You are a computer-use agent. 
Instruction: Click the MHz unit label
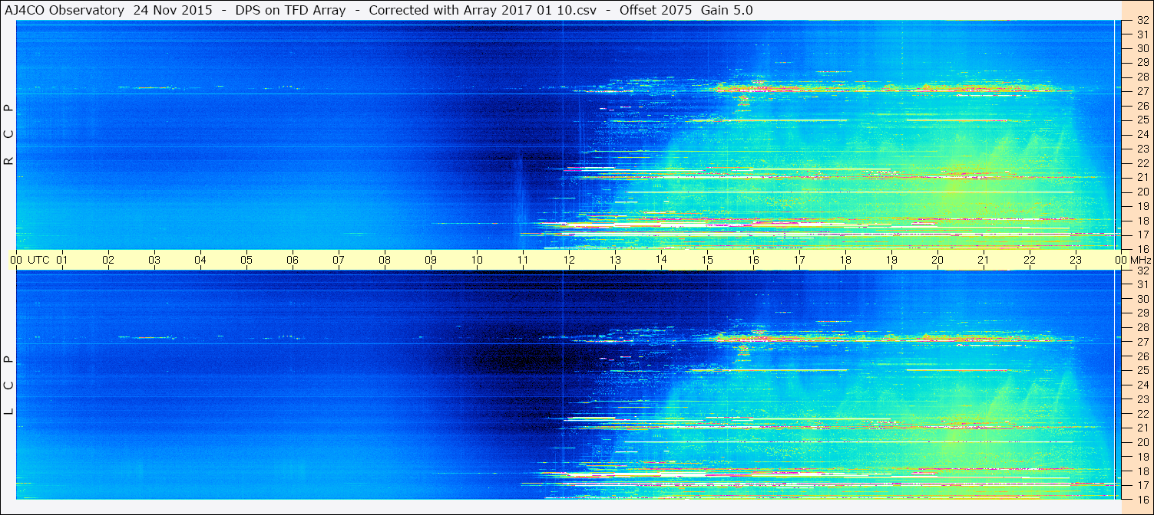point(1139,260)
